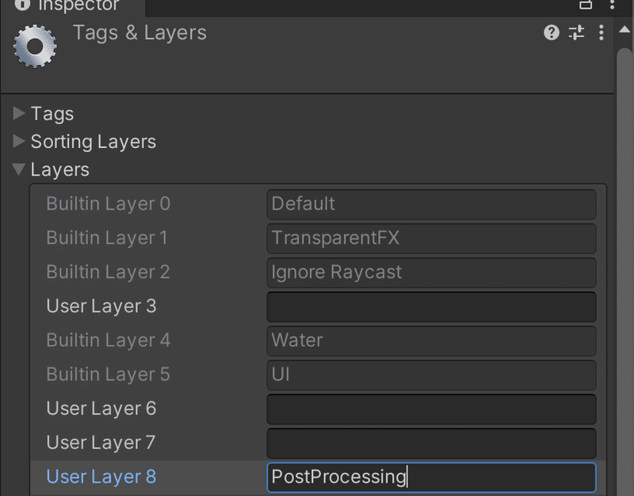Screen dimensions: 634x496
Task: Click the Builtin Layer 4 Water field
Action: click(x=431, y=341)
